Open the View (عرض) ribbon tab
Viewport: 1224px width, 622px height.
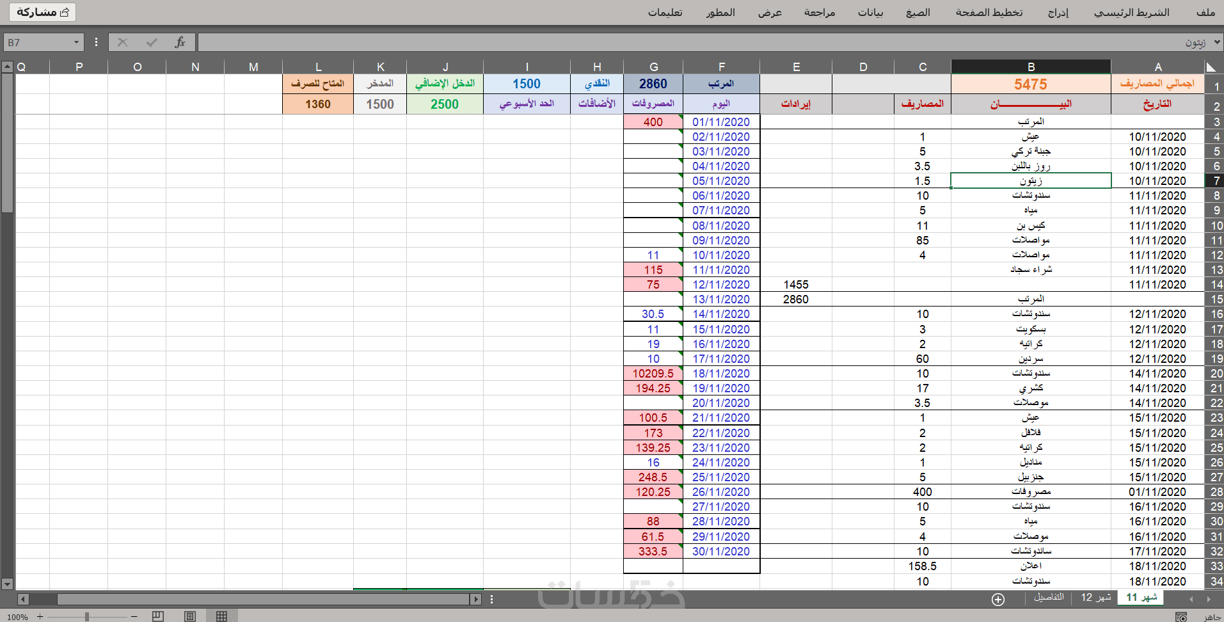[x=770, y=12]
